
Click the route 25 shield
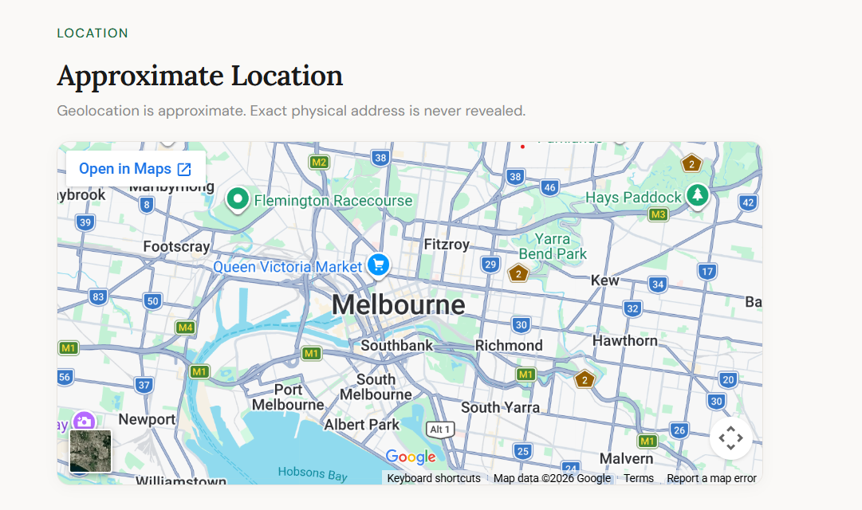tap(523, 452)
